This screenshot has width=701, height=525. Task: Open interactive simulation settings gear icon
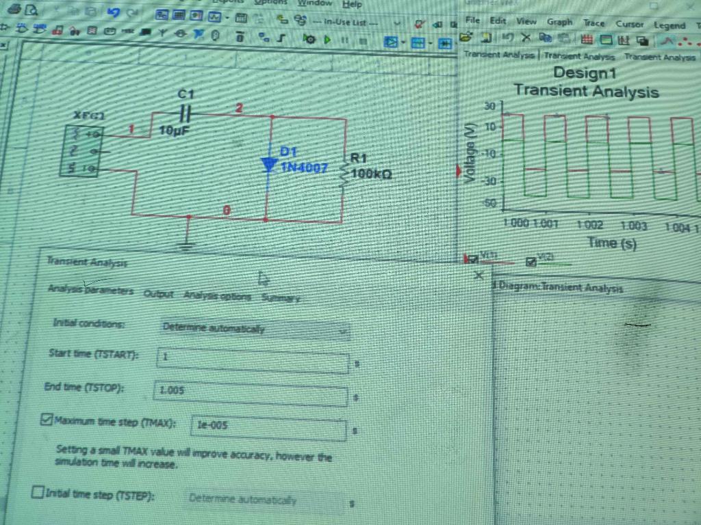coord(309,39)
